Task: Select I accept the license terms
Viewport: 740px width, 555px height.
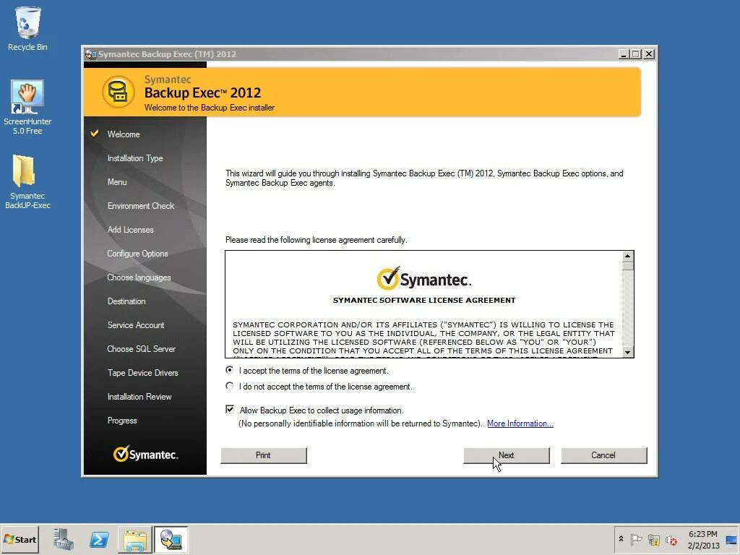Action: 229,370
